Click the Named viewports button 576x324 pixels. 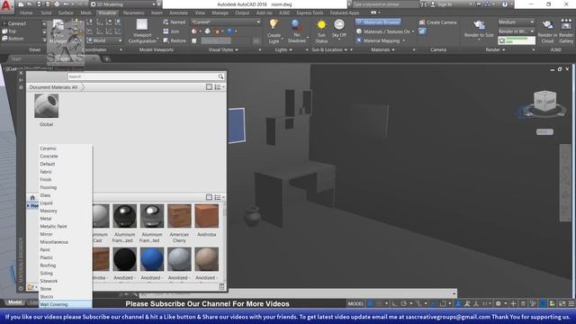point(175,22)
